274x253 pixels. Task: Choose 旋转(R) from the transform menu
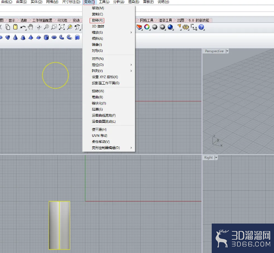point(97,20)
